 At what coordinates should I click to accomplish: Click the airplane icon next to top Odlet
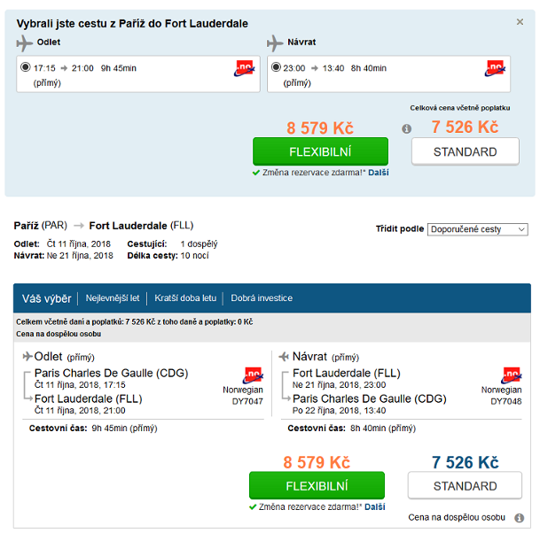[x=24, y=43]
